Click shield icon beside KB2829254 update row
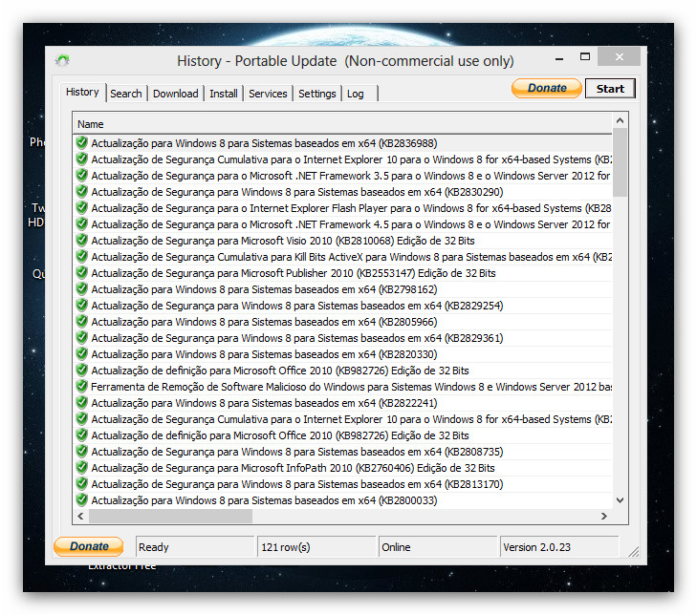697x615 pixels. [x=81, y=305]
